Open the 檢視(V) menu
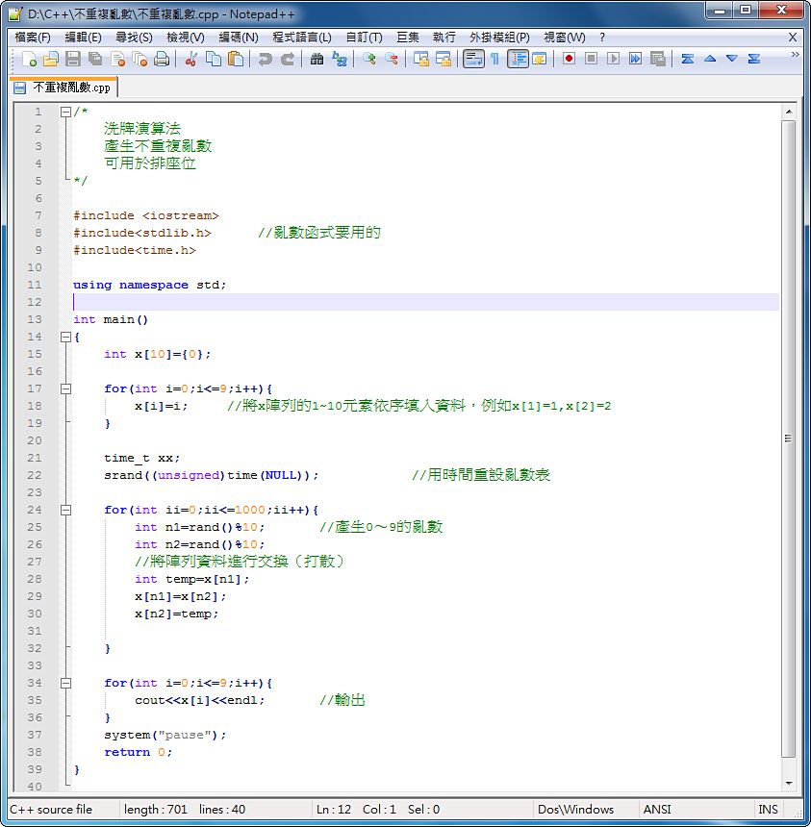Image resolution: width=811 pixels, height=827 pixels. 186,38
